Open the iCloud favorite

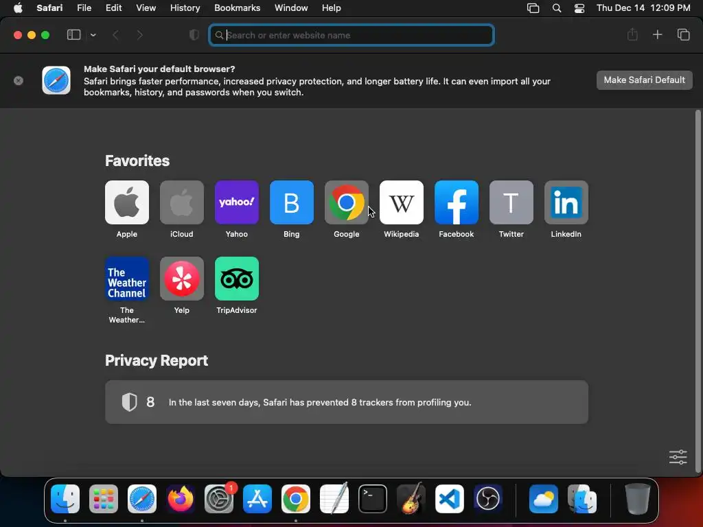181,202
